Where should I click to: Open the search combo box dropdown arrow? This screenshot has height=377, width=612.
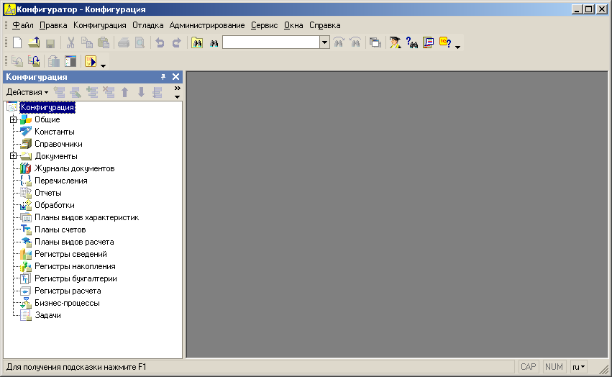coord(325,42)
